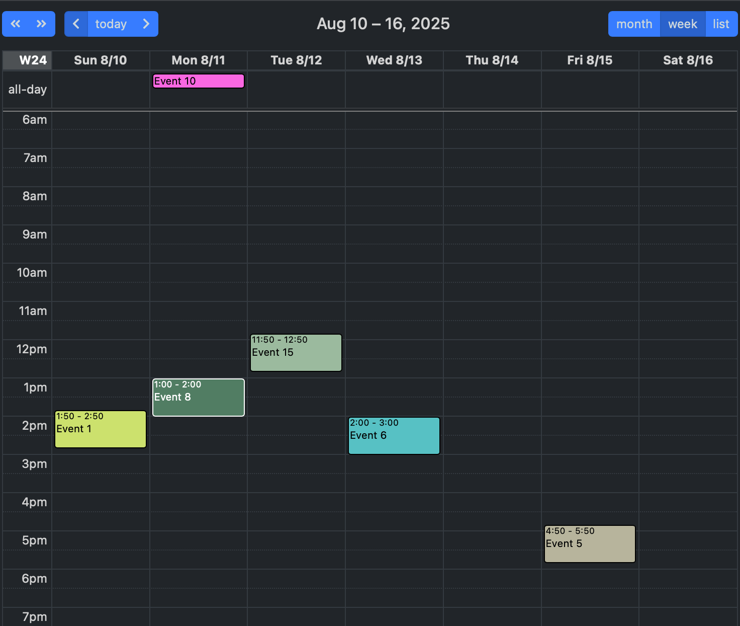Click the W24 week number label
740x626 pixels.
pyautogui.click(x=33, y=60)
